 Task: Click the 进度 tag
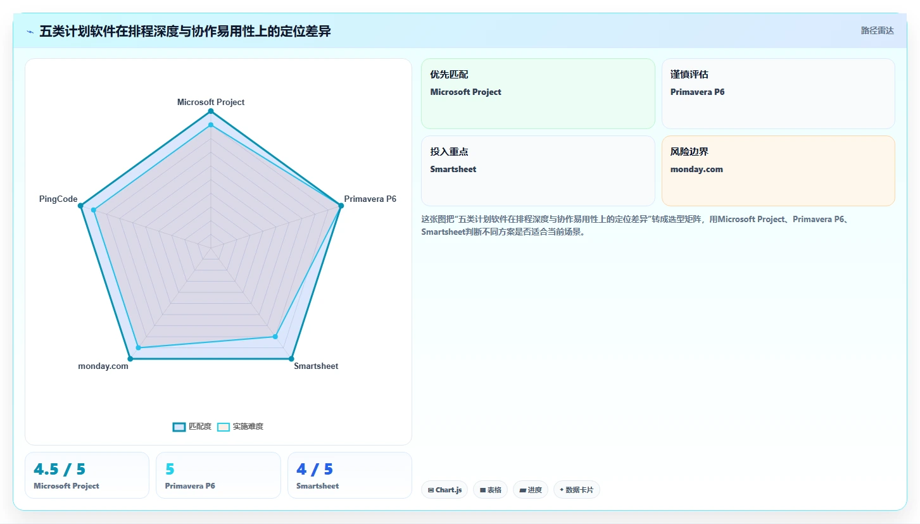[x=531, y=490]
